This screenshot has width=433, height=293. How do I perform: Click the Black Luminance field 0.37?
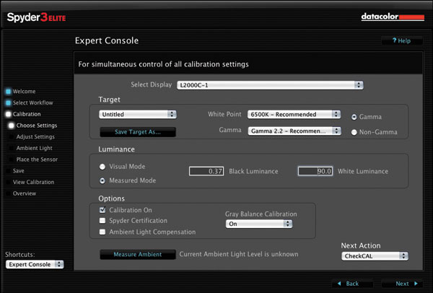(206, 171)
